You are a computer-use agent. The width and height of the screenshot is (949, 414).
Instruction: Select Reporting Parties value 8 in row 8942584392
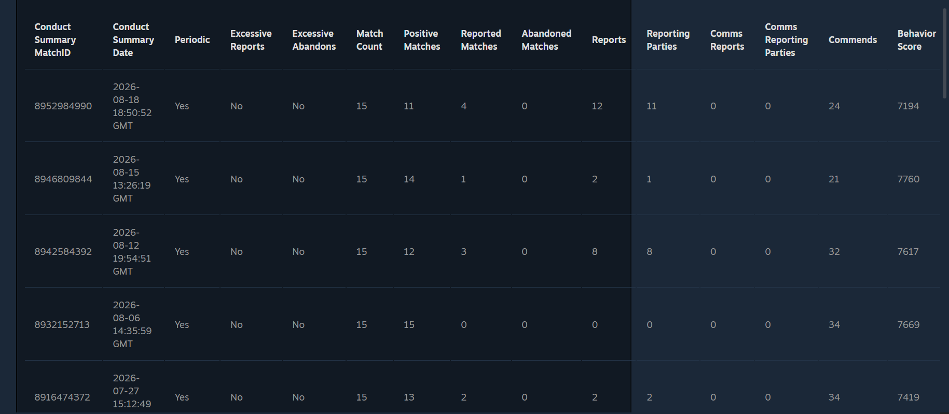click(x=650, y=251)
